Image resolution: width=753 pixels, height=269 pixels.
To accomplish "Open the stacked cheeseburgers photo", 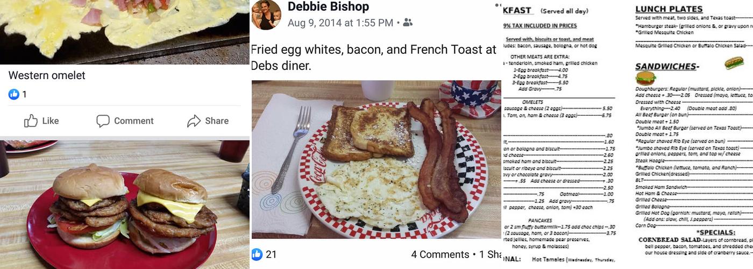I will (x=124, y=204).
